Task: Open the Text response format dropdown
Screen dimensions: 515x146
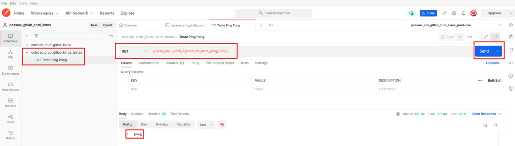Action: tap(206, 125)
